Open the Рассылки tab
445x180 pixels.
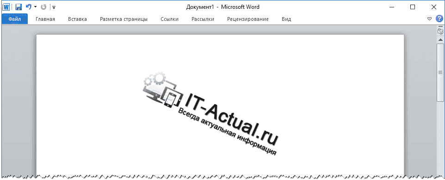pyautogui.click(x=203, y=19)
